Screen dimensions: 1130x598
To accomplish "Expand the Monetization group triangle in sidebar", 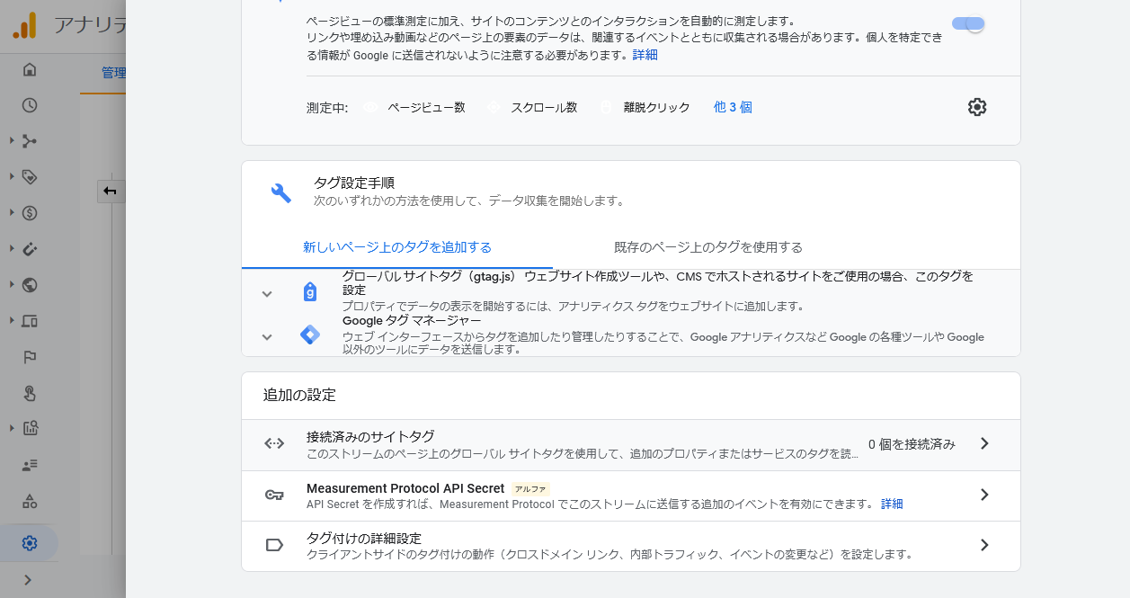I will click(11, 212).
